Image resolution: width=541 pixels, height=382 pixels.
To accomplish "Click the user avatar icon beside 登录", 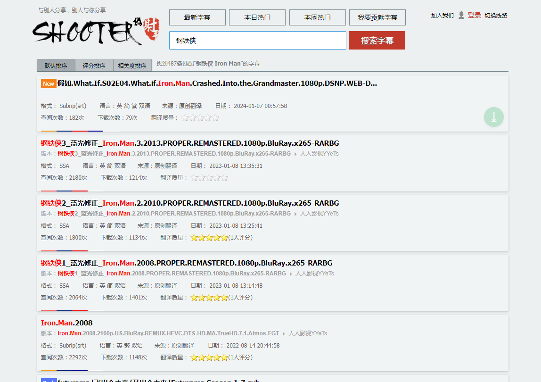I will click(x=461, y=16).
